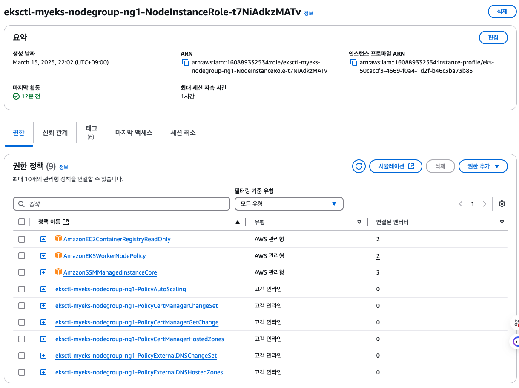Click the 정보 link next to role name
The height and width of the screenshot is (388, 519).
(x=309, y=13)
